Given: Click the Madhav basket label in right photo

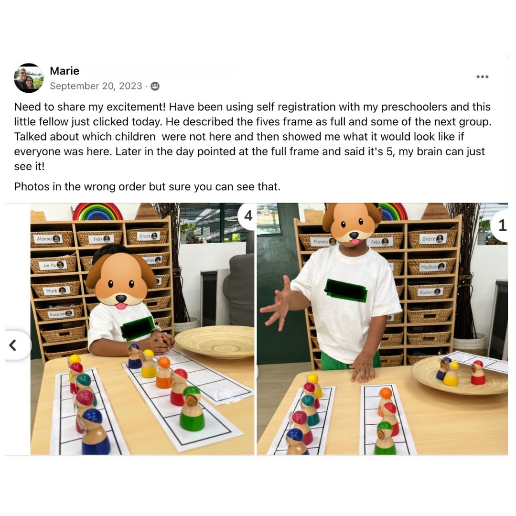Looking at the screenshot, I should (x=432, y=267).
